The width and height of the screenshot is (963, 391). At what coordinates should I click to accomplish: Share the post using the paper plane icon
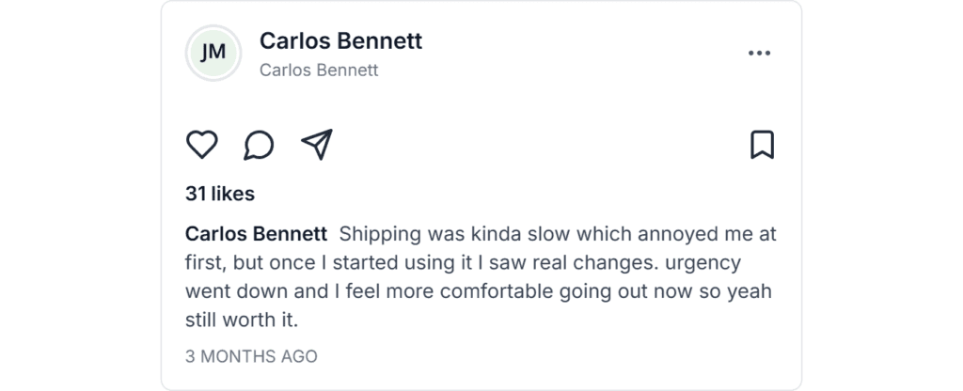(317, 145)
